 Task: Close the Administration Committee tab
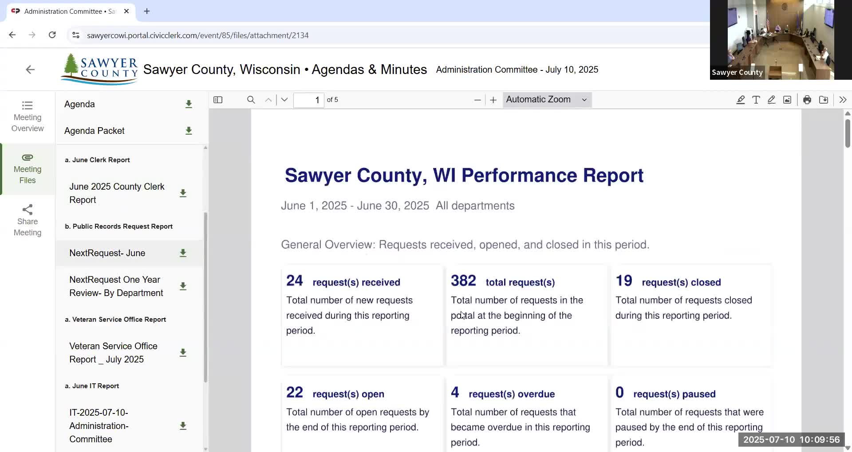tap(126, 11)
